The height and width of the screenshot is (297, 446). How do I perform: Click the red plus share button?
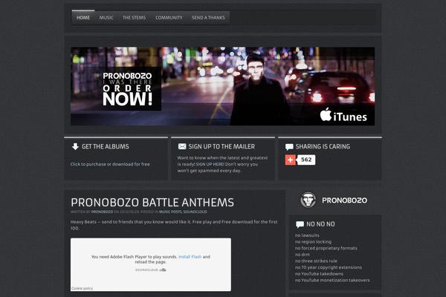(x=291, y=160)
